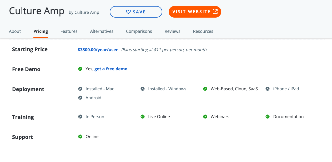Viewport: 332px width, 162px height.
Task: Click the x icon beside Installed - Mac
Action: click(x=80, y=89)
